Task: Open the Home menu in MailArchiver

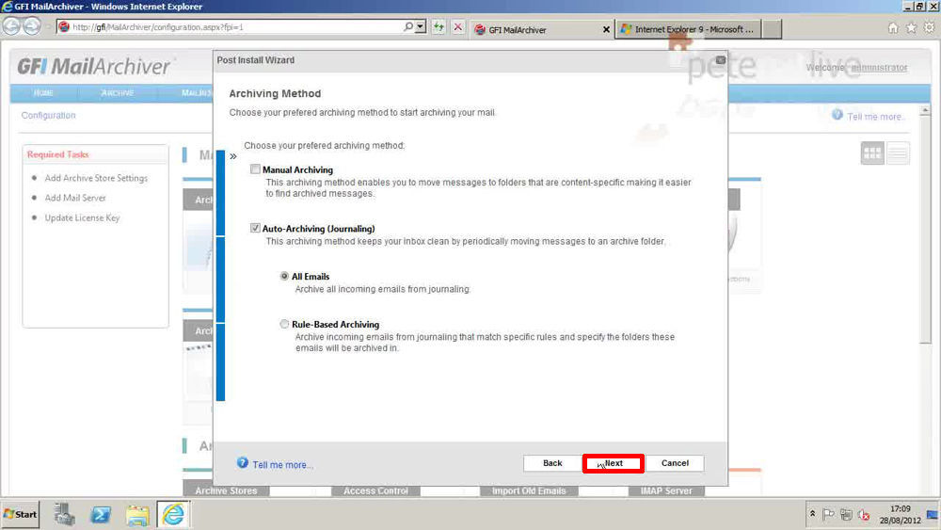Action: pyautogui.click(x=43, y=93)
